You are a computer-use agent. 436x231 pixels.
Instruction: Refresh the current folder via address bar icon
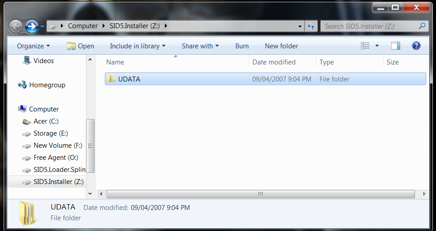point(311,26)
